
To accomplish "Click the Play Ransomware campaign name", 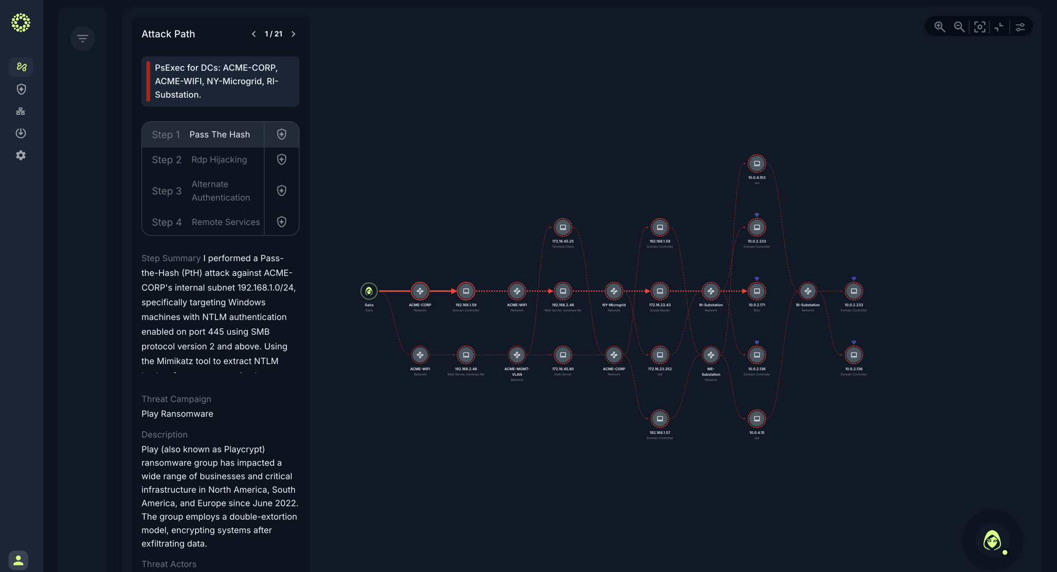I will point(177,414).
